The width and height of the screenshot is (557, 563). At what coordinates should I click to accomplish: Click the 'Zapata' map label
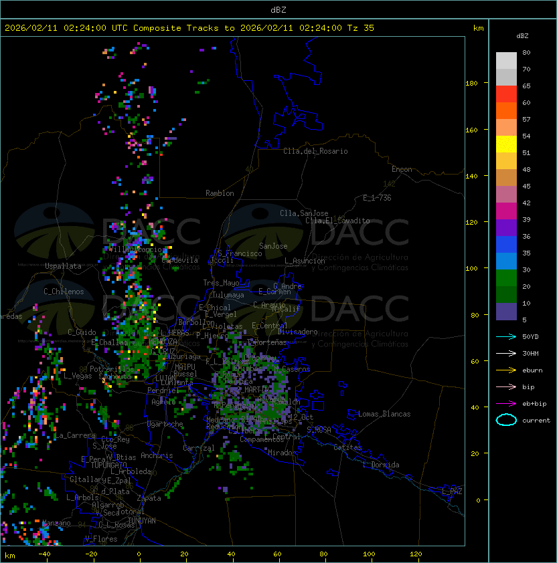tap(149, 498)
